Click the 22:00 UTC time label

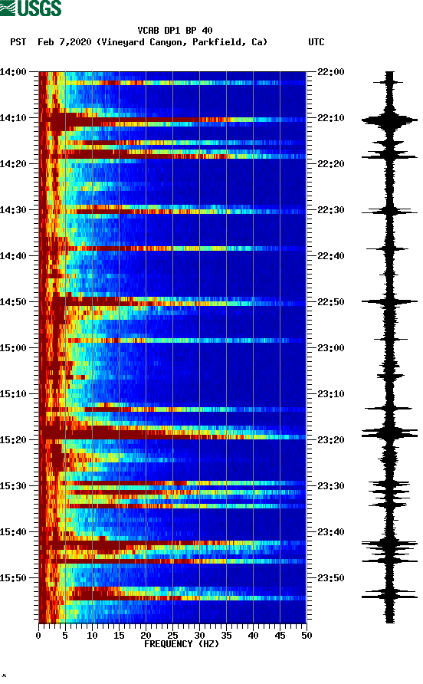point(331,72)
